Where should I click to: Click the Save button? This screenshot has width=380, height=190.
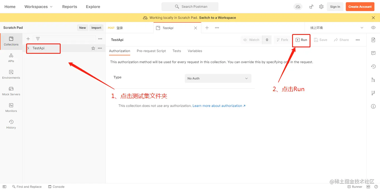[x=320, y=40]
